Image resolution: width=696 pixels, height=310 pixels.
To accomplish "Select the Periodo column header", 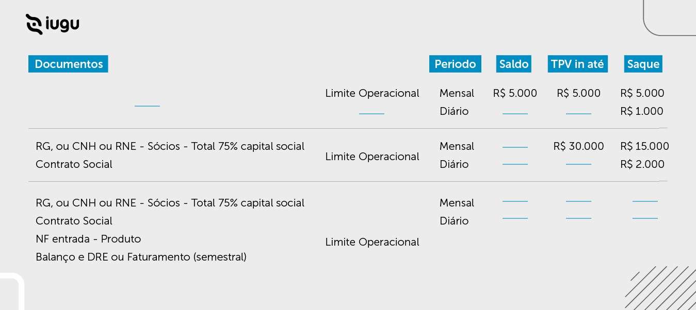I will 455,64.
